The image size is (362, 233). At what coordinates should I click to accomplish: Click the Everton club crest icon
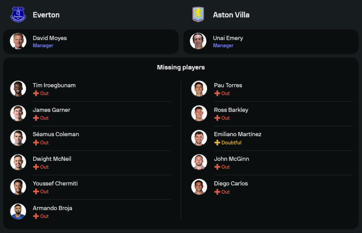point(18,15)
